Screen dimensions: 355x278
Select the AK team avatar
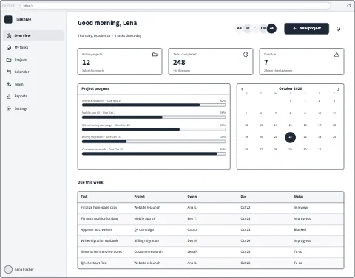pos(240,28)
